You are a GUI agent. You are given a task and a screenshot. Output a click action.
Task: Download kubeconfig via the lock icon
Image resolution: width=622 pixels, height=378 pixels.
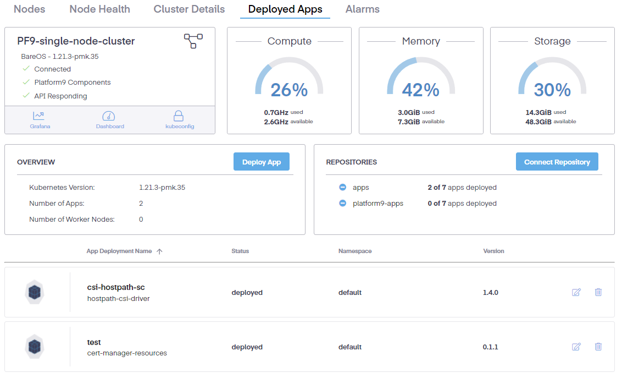(x=179, y=116)
